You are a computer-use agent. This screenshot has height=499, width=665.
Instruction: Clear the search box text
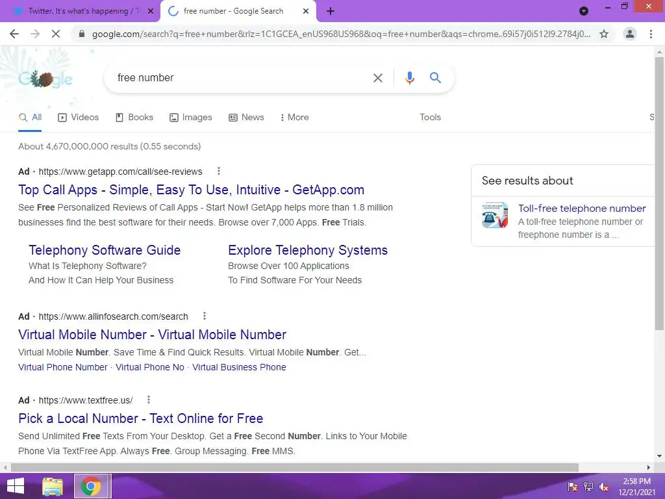click(x=377, y=78)
